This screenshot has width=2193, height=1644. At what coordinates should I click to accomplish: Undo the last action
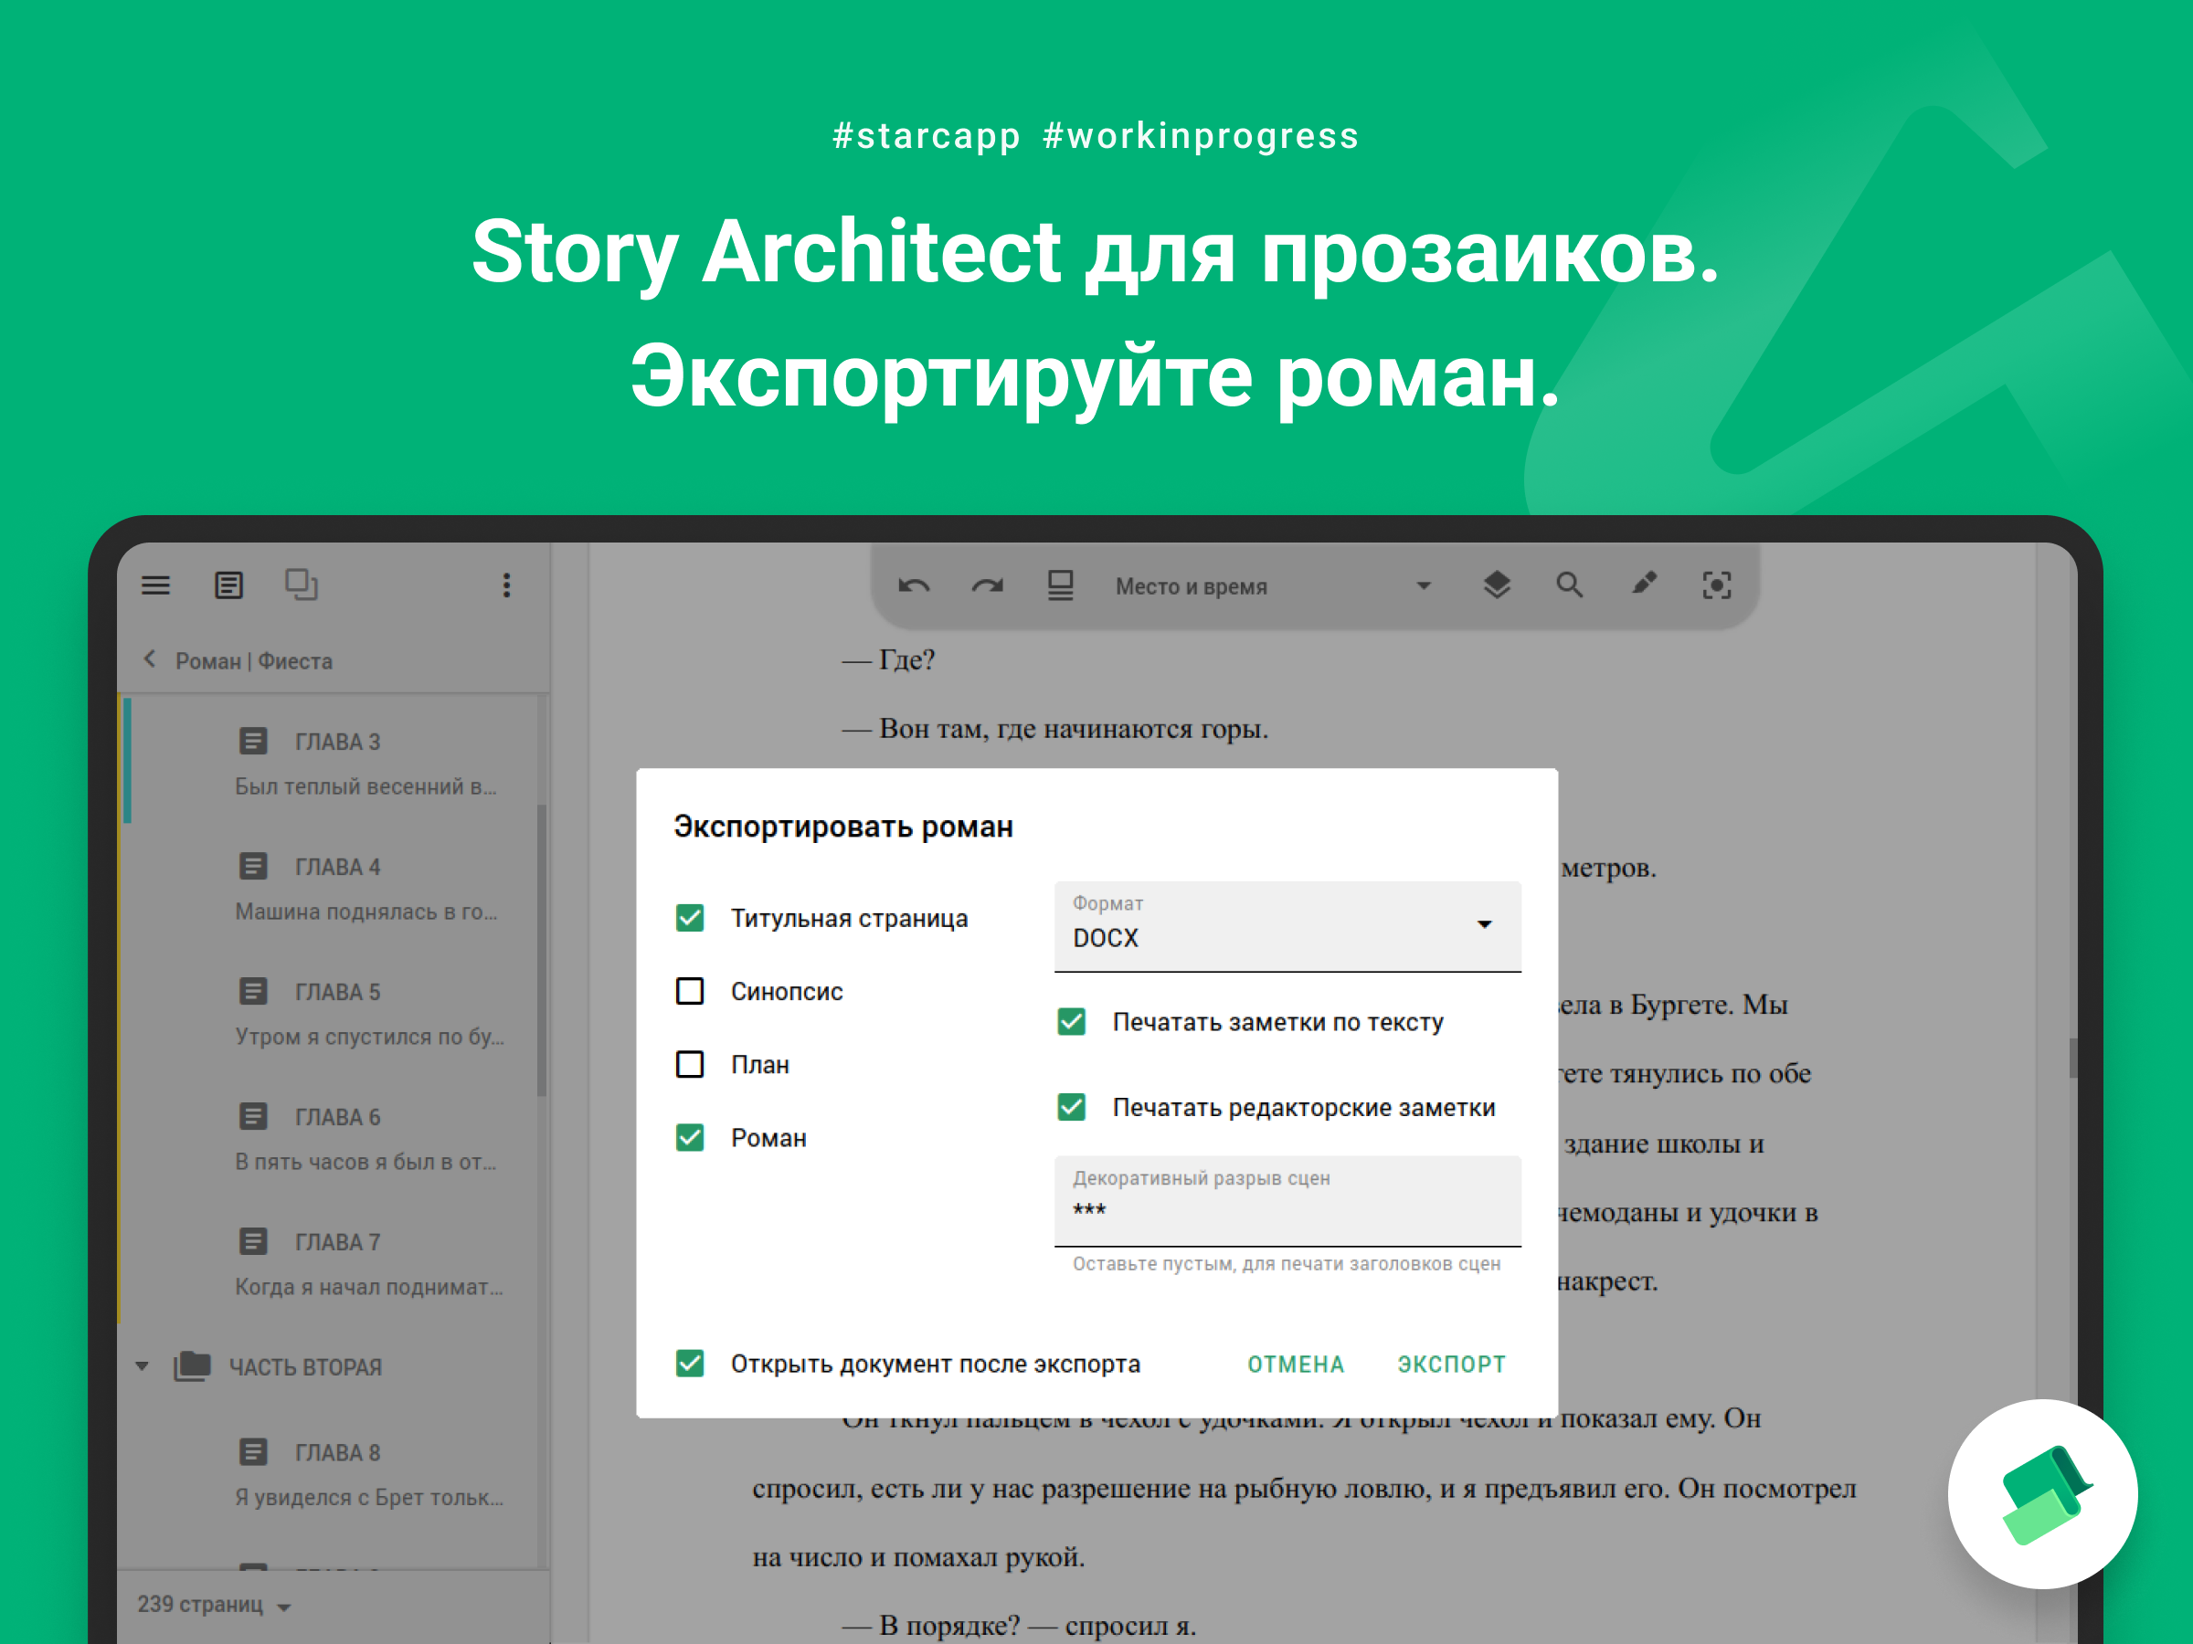(x=914, y=585)
